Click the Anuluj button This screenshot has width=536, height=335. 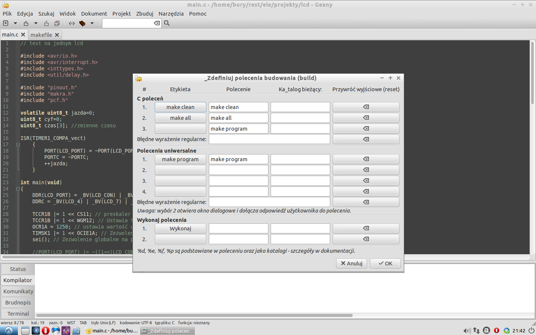(351, 263)
